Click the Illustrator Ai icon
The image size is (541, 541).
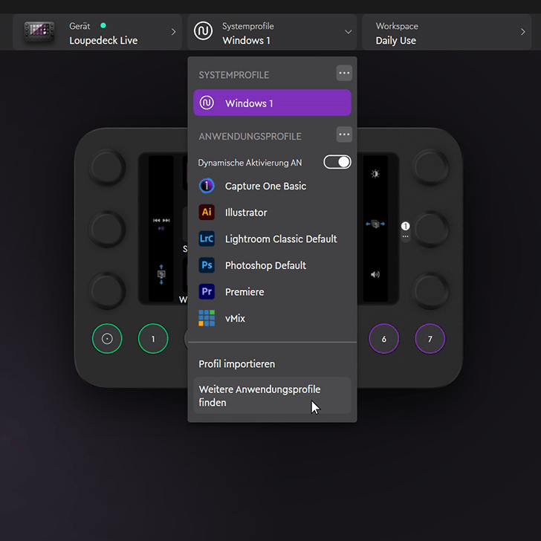(x=207, y=213)
